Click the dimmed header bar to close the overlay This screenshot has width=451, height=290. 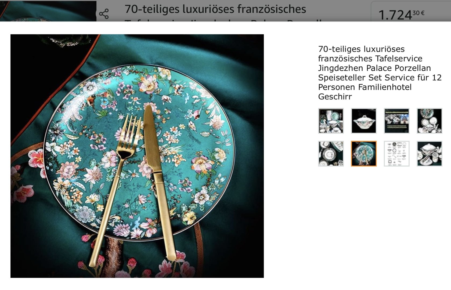[226, 11]
